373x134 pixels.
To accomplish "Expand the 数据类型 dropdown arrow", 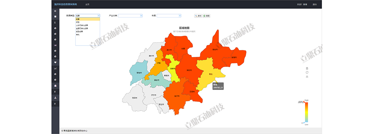I will coord(98,16).
